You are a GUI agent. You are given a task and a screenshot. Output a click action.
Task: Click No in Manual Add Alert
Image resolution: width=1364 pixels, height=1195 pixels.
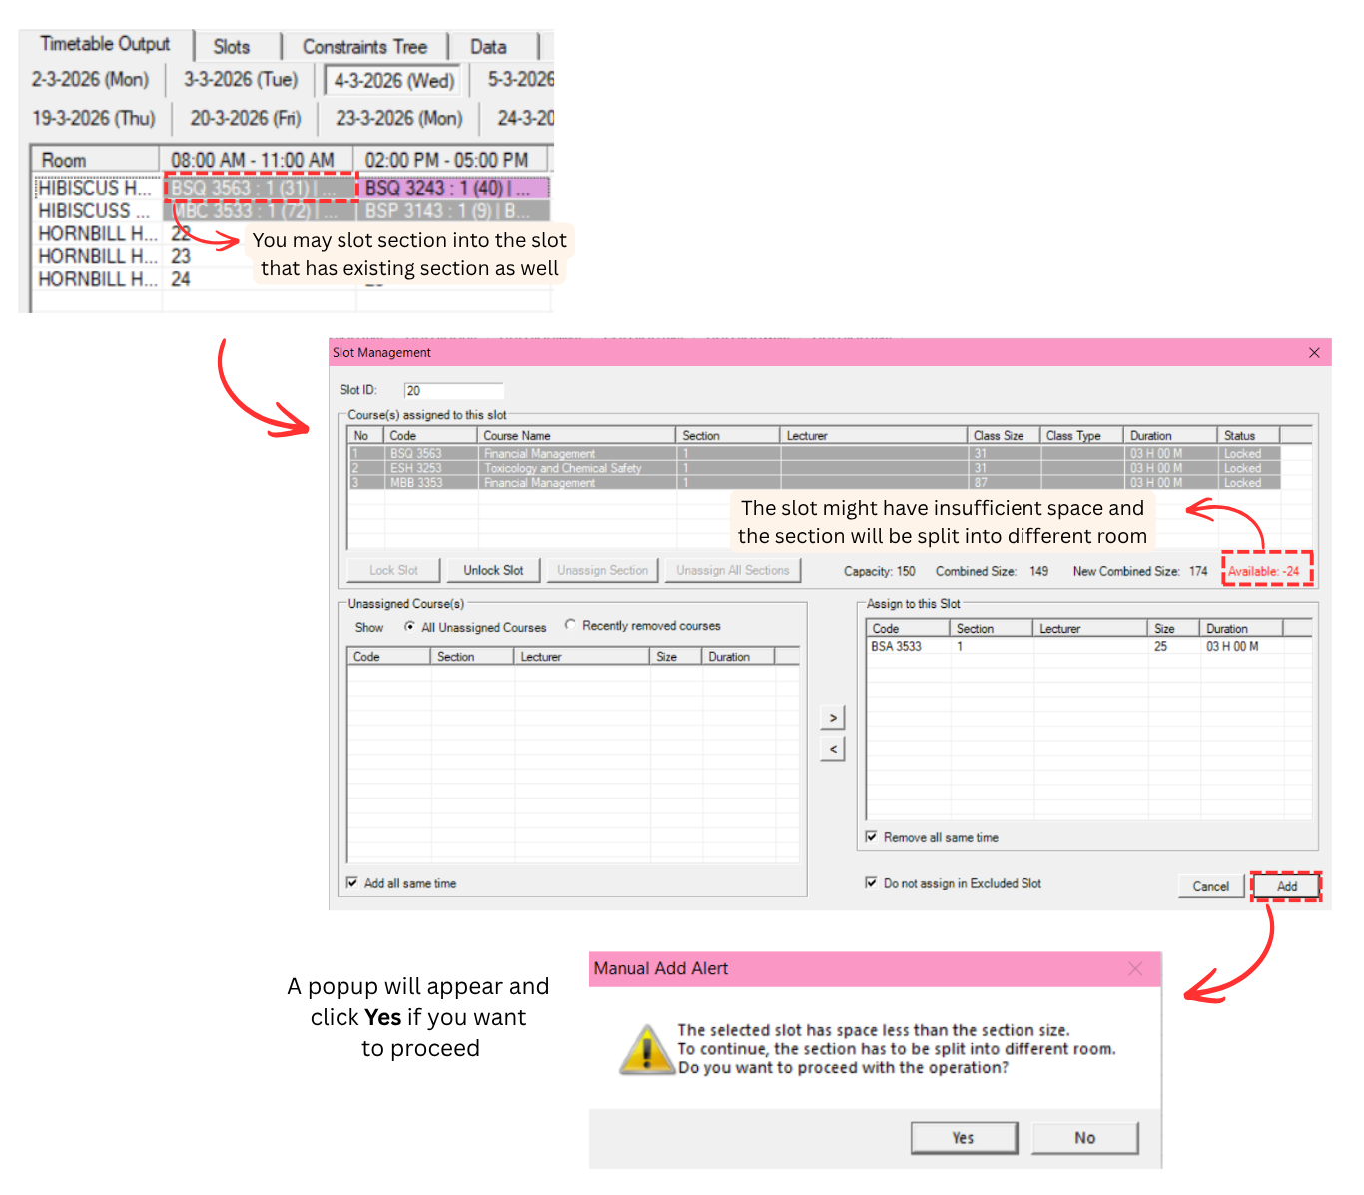click(1085, 1138)
